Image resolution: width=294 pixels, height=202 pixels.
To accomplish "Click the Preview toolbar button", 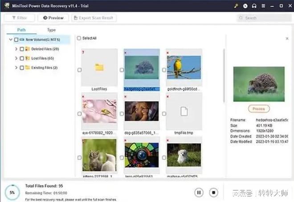I will pos(53,18).
